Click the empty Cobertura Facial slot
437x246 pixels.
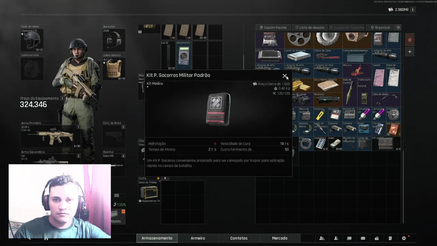click(32, 69)
